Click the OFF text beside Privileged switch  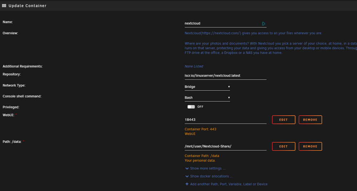[x=200, y=107]
